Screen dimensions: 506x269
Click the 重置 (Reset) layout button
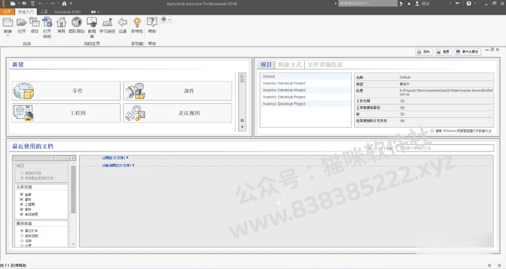pyautogui.click(x=443, y=51)
